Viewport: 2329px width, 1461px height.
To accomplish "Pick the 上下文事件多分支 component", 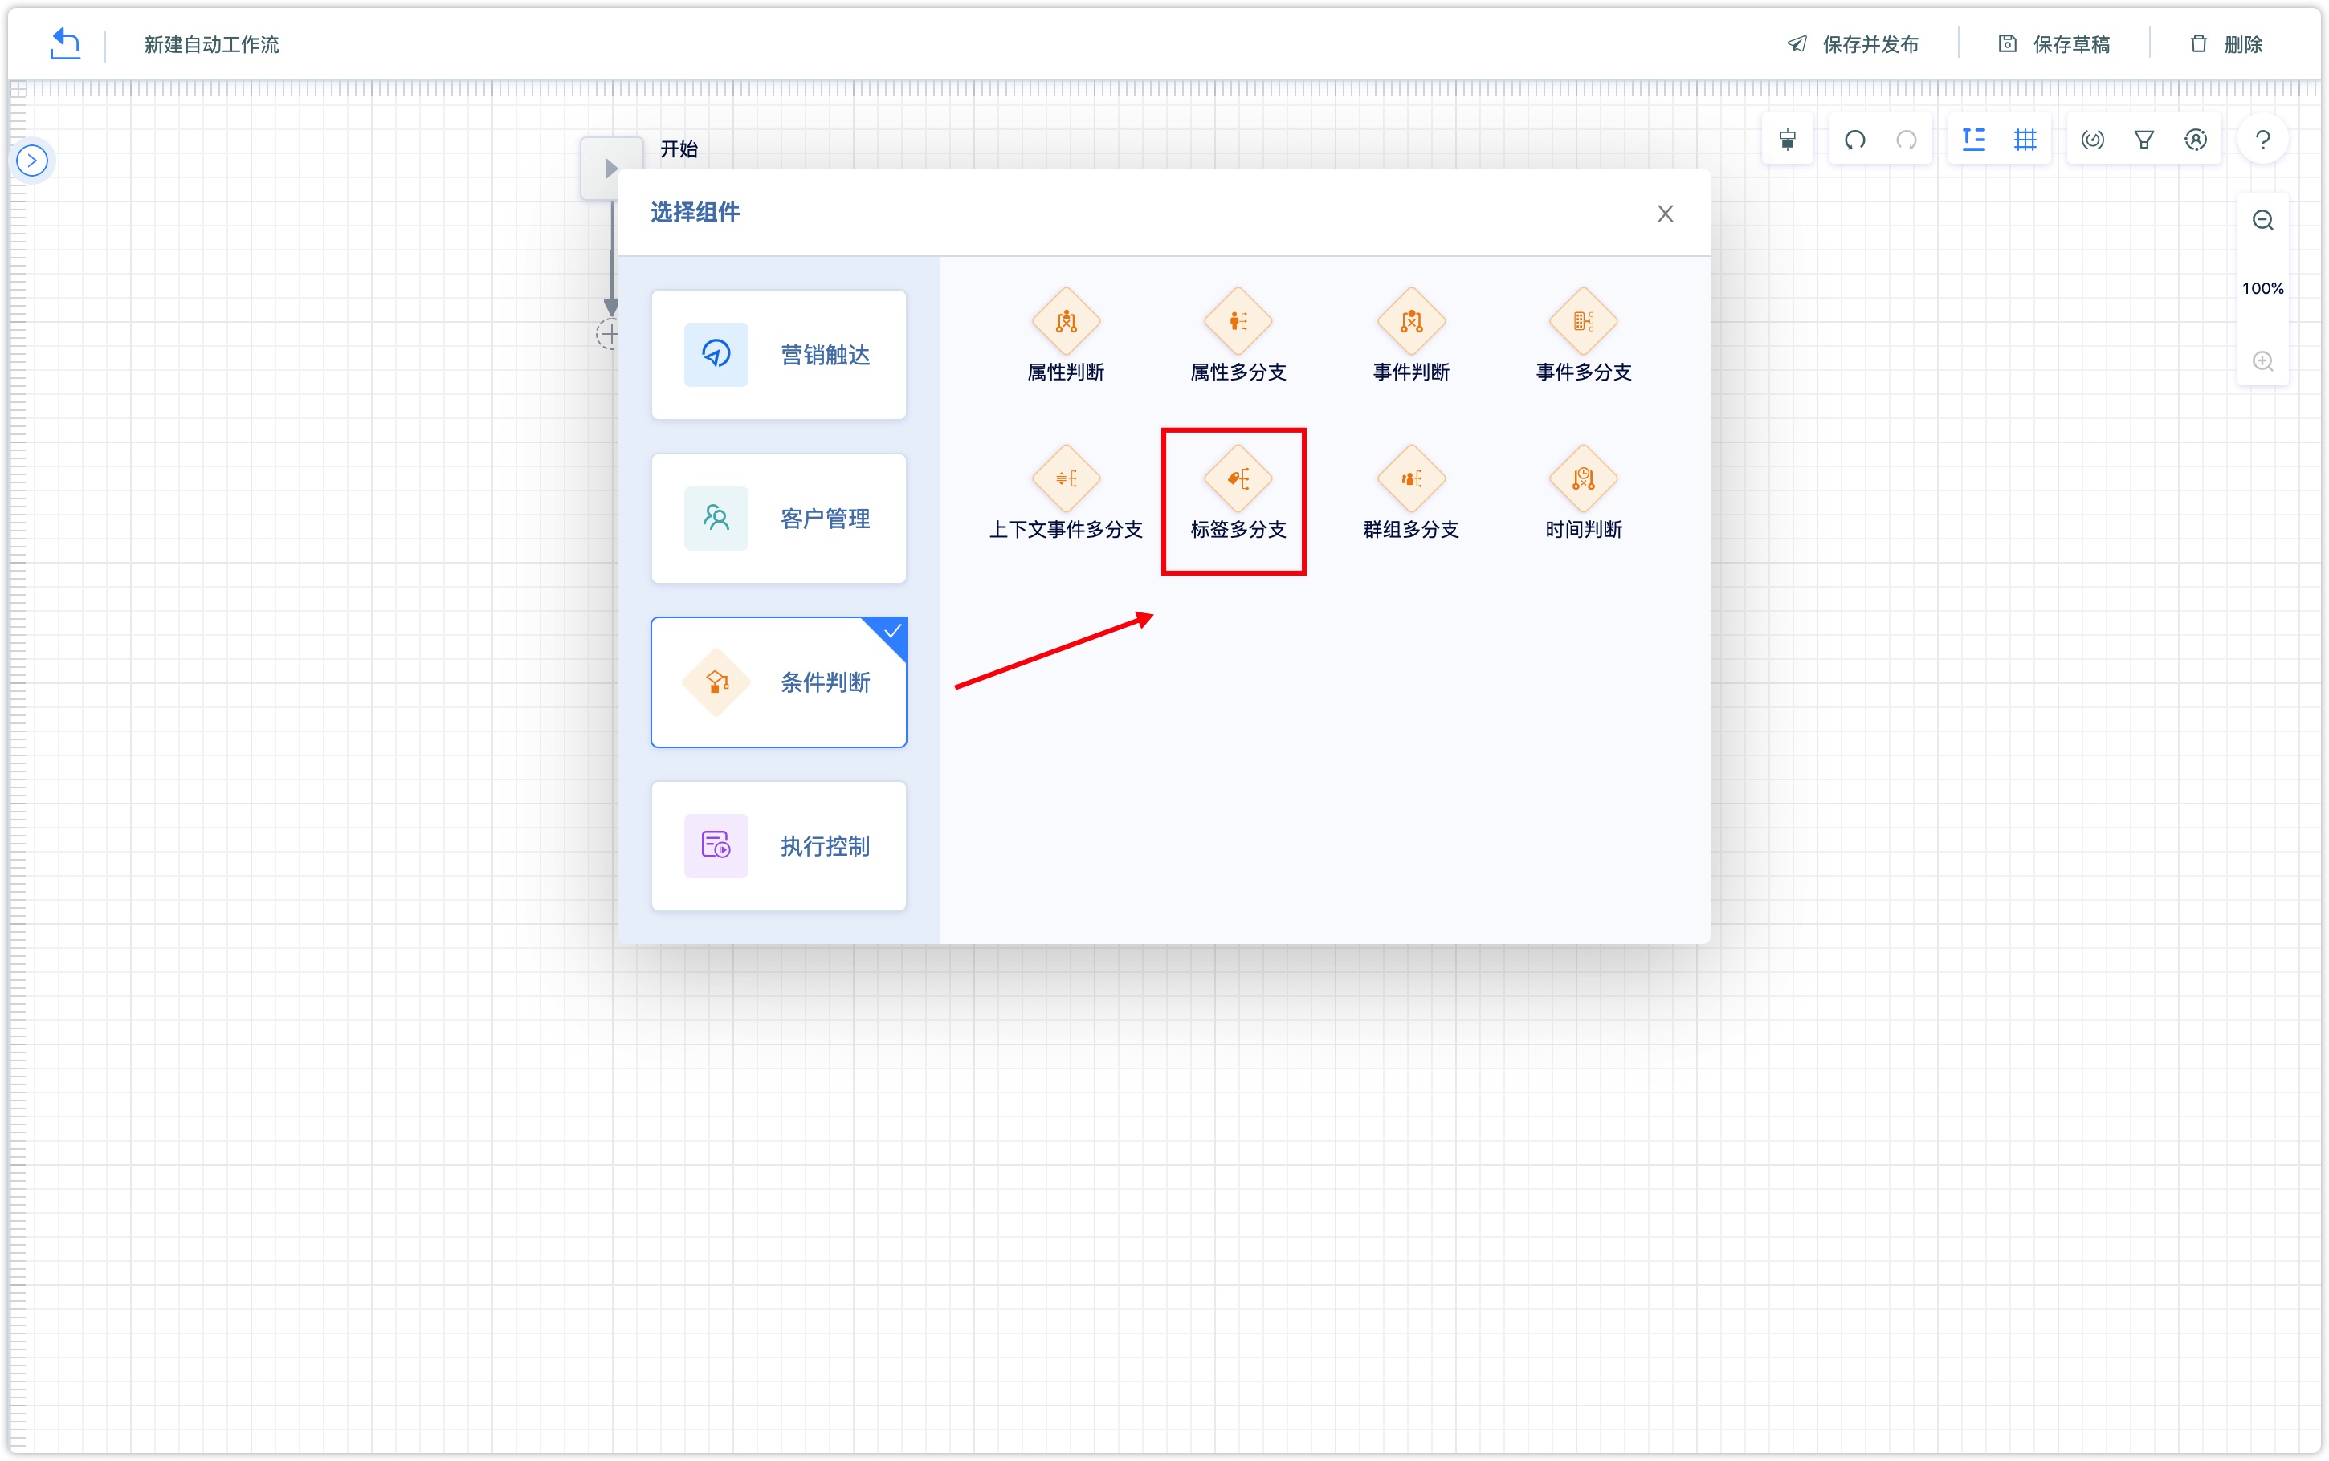I will [1065, 493].
